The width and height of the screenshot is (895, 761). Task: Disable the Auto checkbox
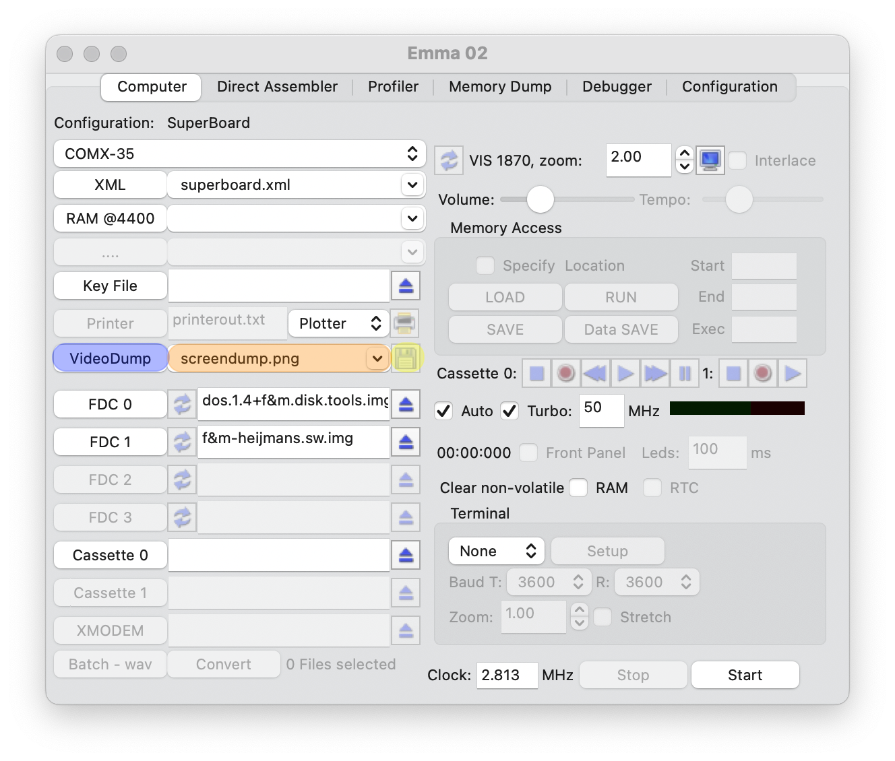pyautogui.click(x=443, y=411)
